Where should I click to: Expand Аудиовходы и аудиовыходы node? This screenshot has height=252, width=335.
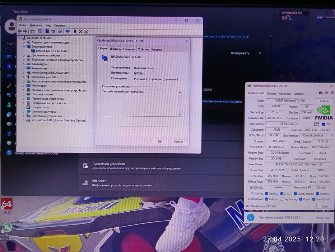click(24, 42)
